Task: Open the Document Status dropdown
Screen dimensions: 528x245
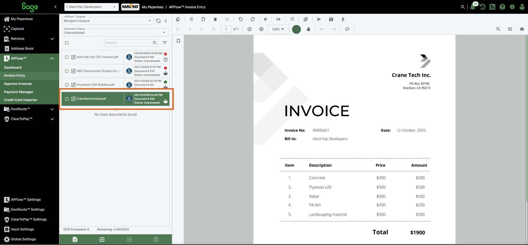Action: (116, 32)
